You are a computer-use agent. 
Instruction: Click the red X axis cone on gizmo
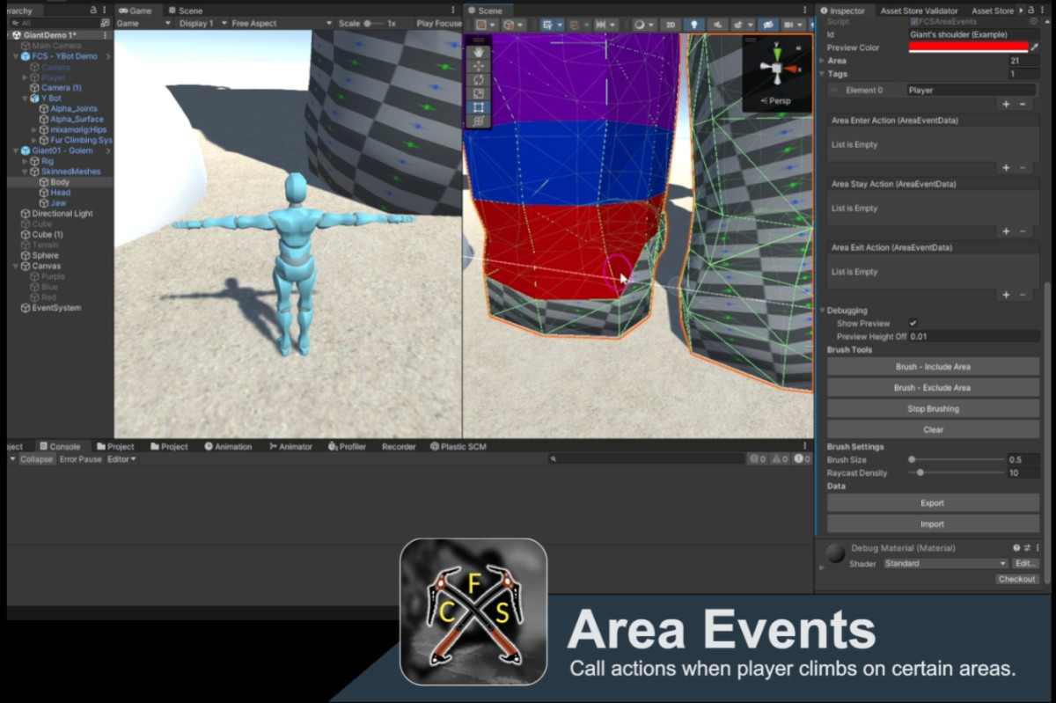(x=792, y=69)
